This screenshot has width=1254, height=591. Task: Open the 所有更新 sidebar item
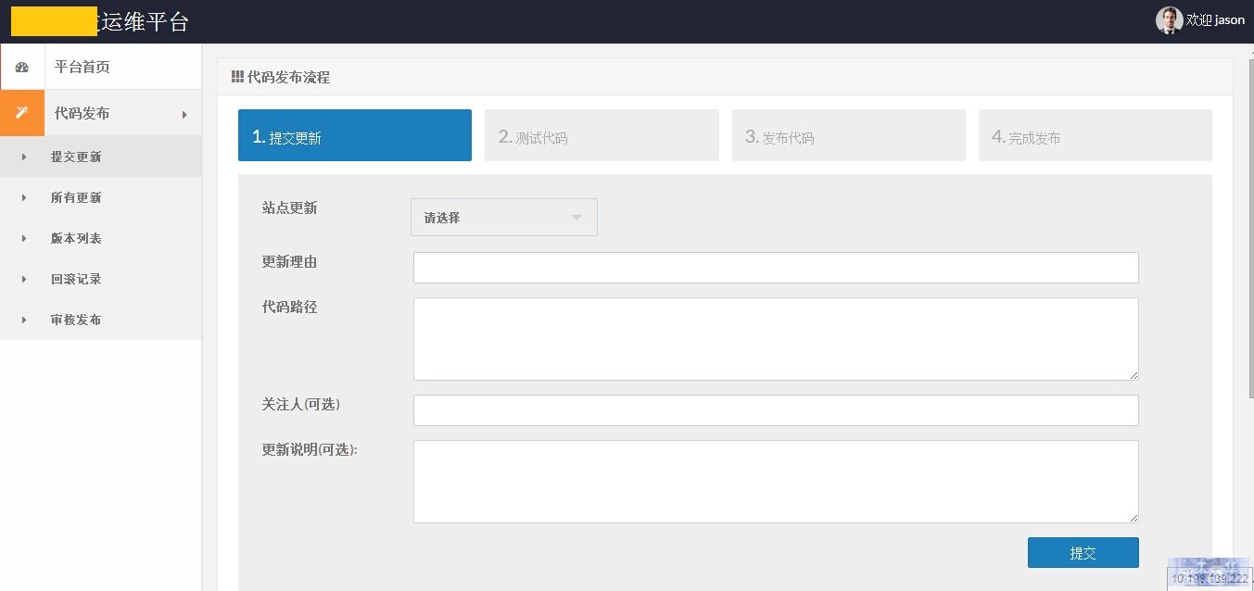tap(101, 197)
